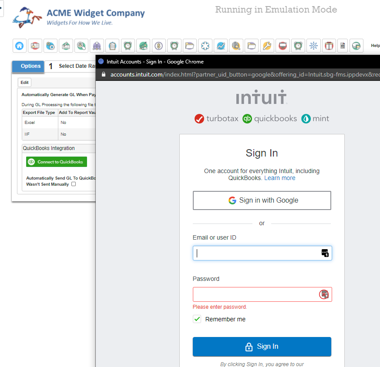The width and height of the screenshot is (380, 367).
Task: Open the medical star toolbar icon
Action: [x=205, y=46]
